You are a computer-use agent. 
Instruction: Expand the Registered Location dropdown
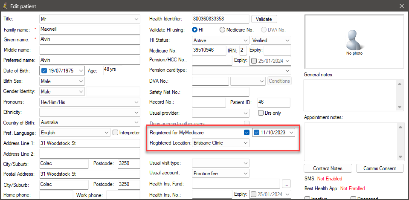[x=245, y=143]
